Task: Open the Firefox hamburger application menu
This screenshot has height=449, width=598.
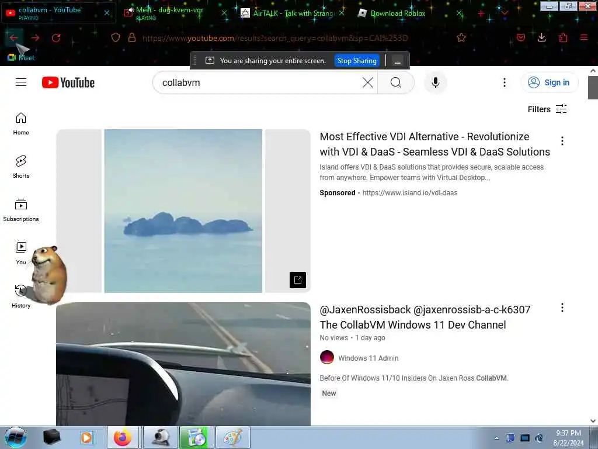Action: (x=583, y=37)
